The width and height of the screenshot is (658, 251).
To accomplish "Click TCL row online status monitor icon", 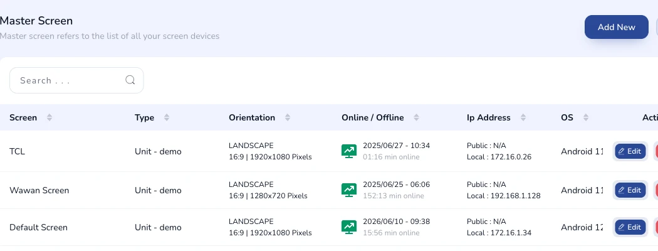I will (349, 151).
